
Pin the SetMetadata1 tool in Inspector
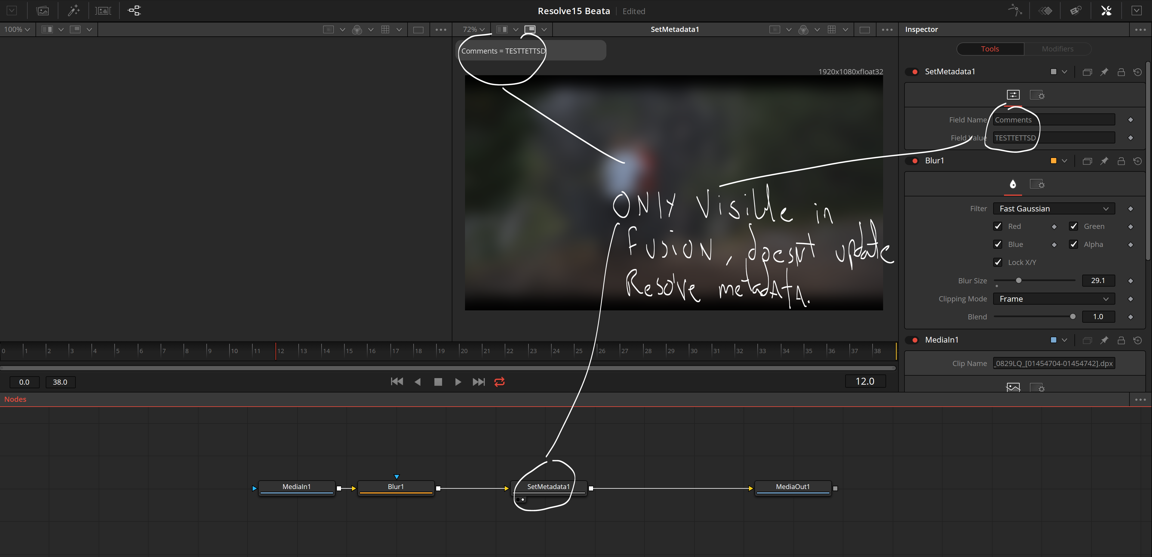(1104, 72)
